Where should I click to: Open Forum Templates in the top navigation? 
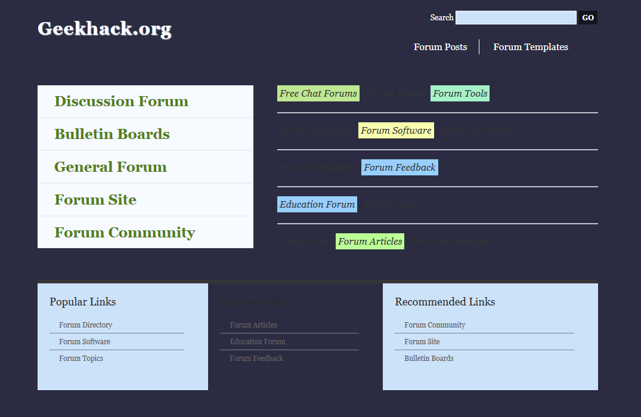[x=531, y=47]
